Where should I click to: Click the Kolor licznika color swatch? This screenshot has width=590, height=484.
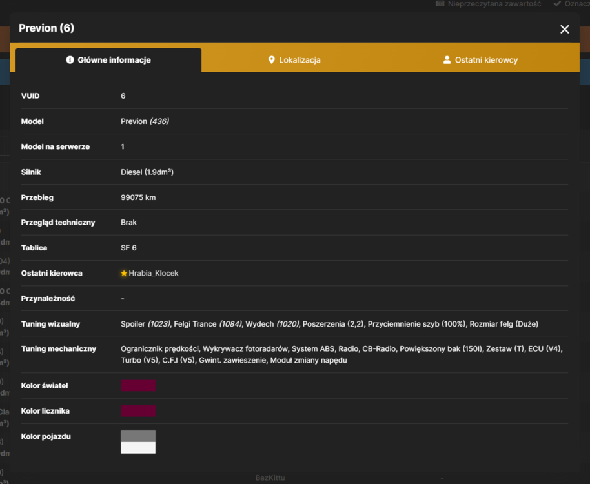(138, 411)
